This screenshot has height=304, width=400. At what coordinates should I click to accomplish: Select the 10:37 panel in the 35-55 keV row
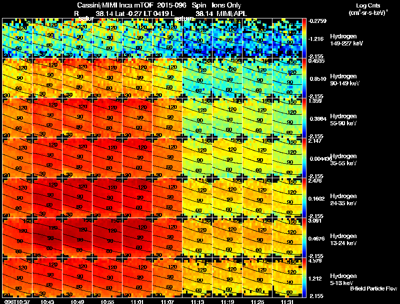pyautogui.click(x=17, y=158)
